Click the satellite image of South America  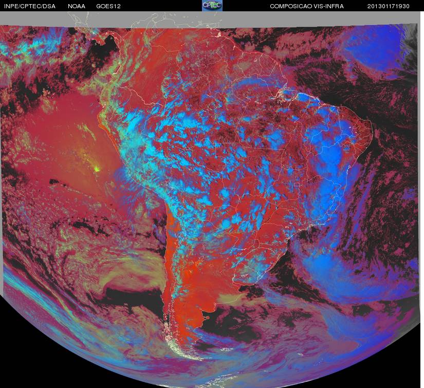click(210, 199)
